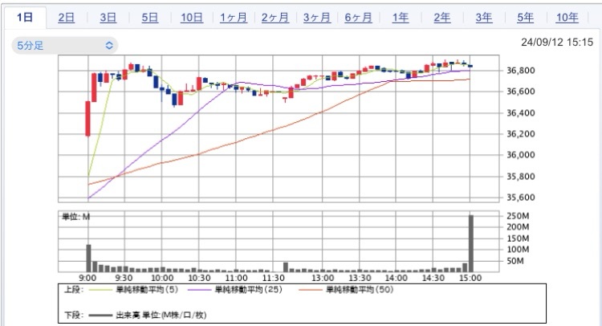602x326 pixels.
Task: Click the orange line swatch for 50-period average
Action: 310,290
